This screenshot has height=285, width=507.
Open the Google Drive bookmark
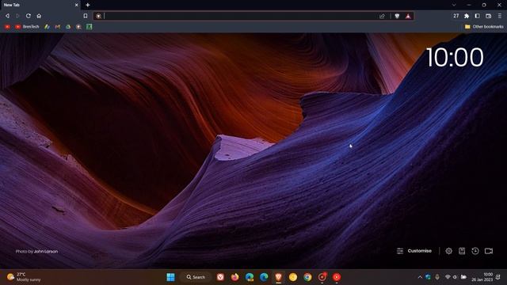(x=68, y=27)
